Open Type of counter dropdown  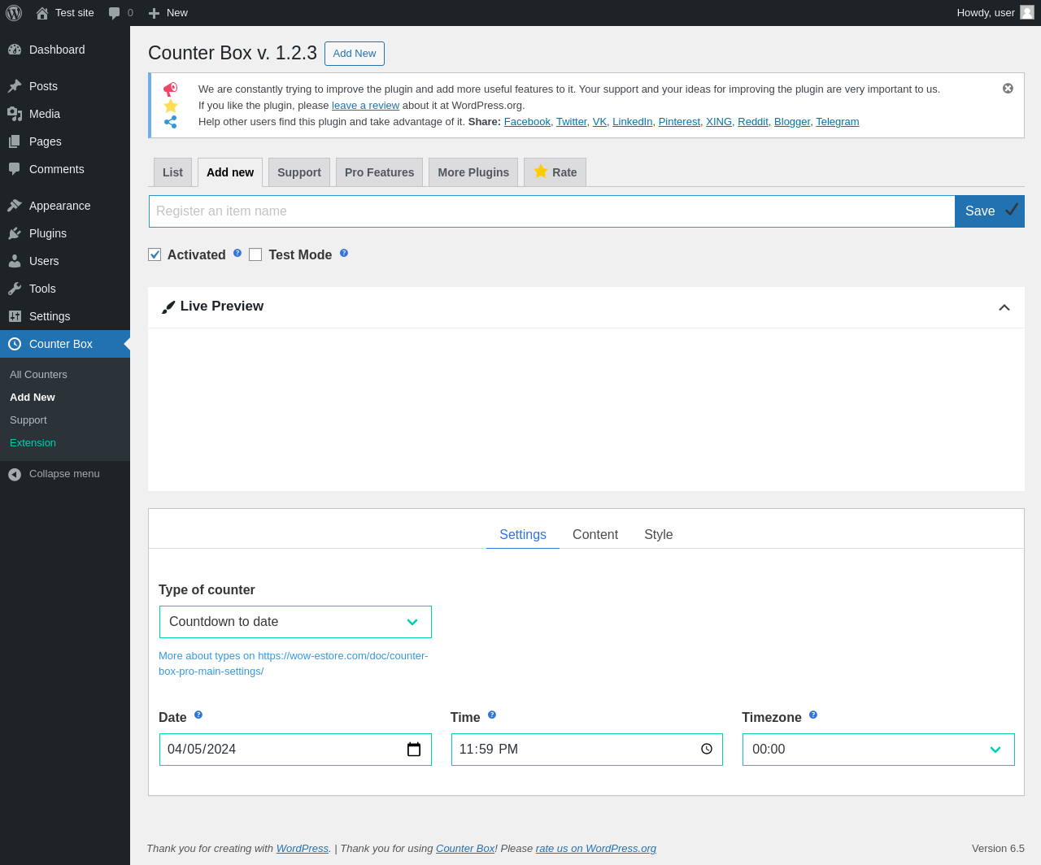295,622
